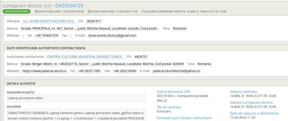Click the authority country value Romania
Screen dimensions: 288x121
204,64
